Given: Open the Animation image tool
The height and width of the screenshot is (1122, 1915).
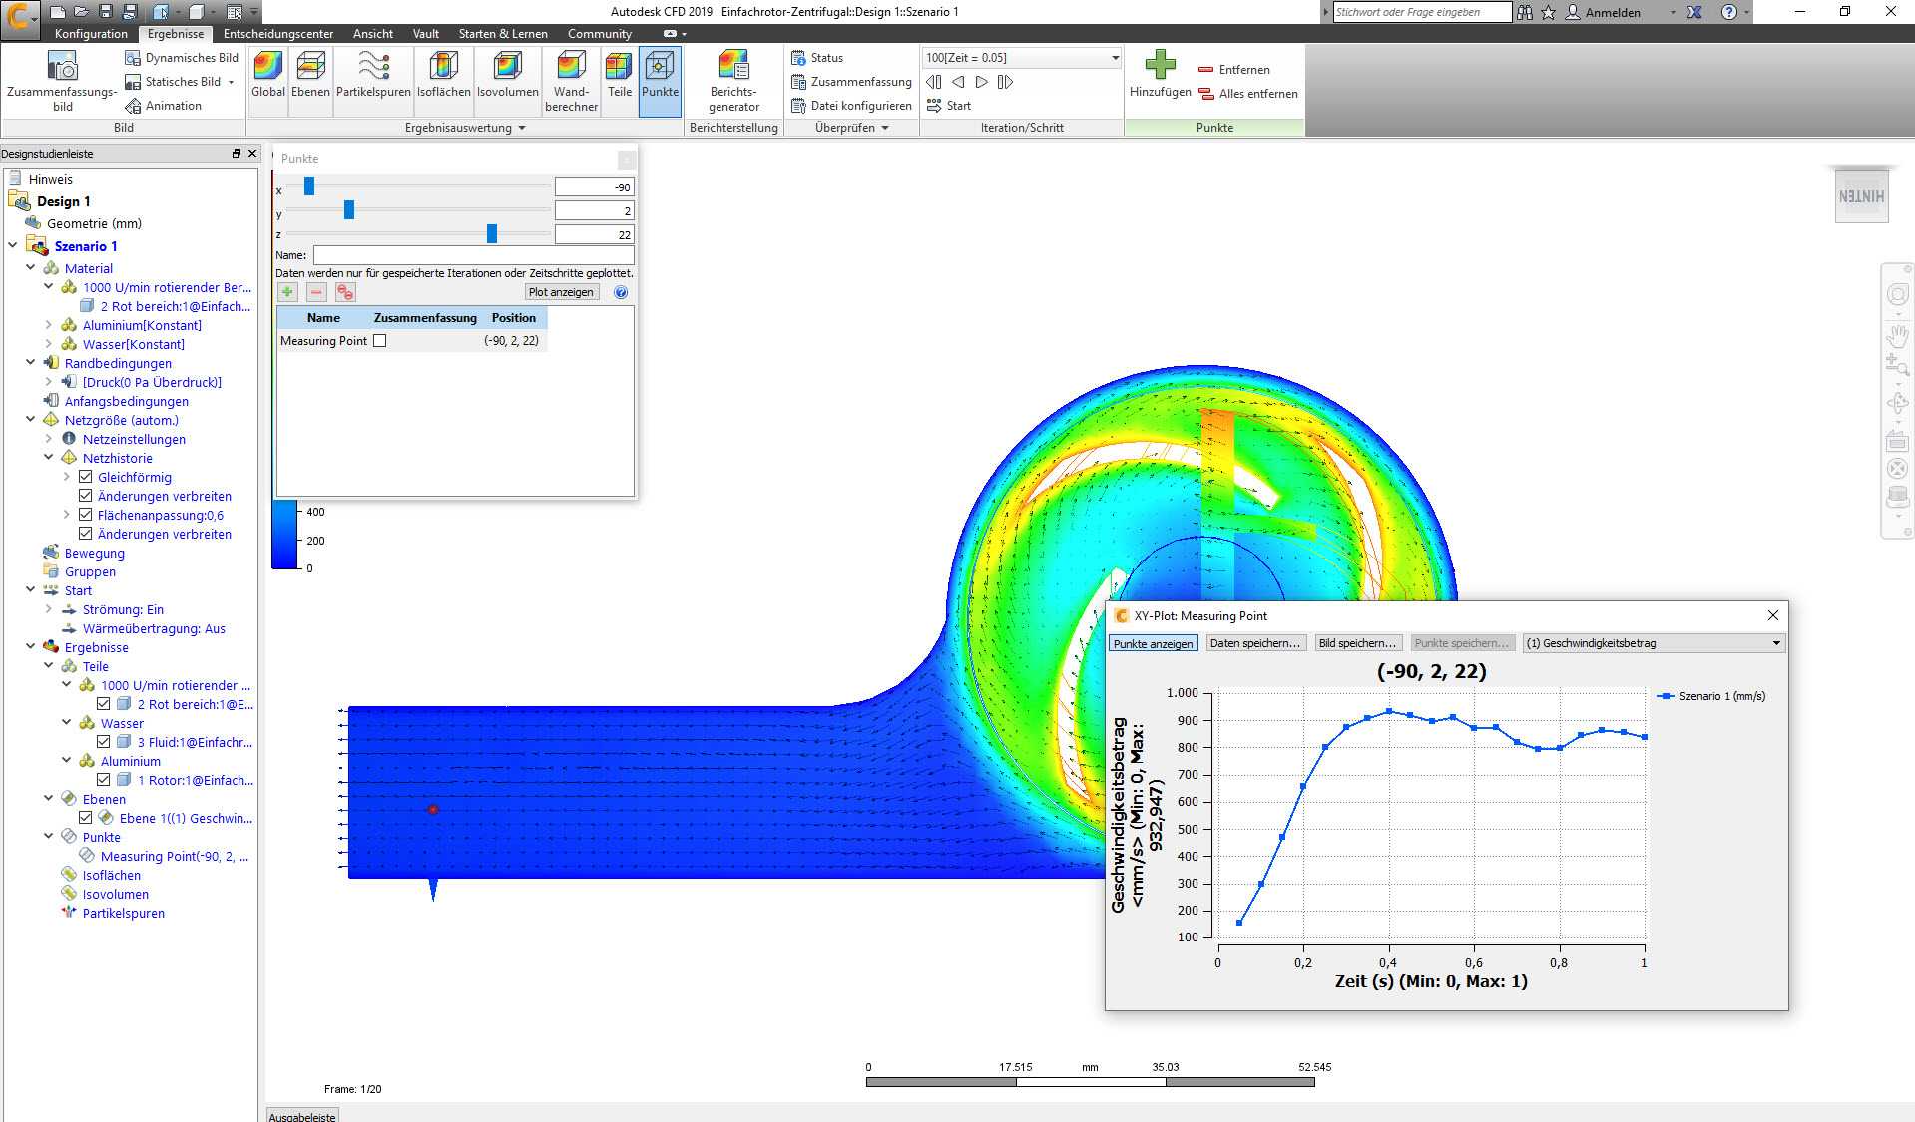Looking at the screenshot, I should (165, 105).
